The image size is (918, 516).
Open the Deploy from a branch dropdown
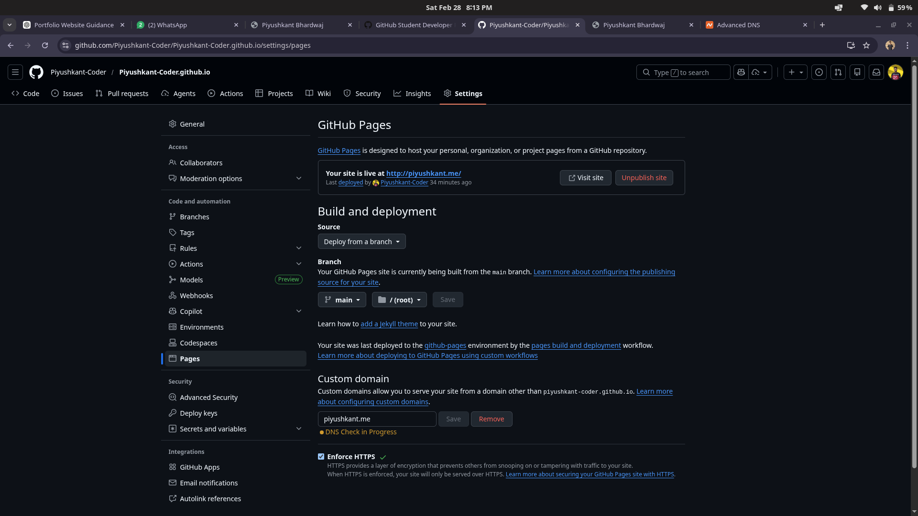362,242
